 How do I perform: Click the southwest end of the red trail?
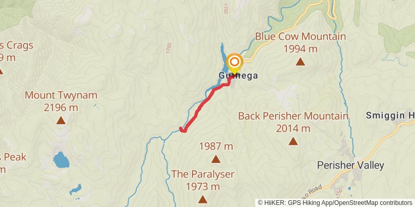(x=181, y=129)
